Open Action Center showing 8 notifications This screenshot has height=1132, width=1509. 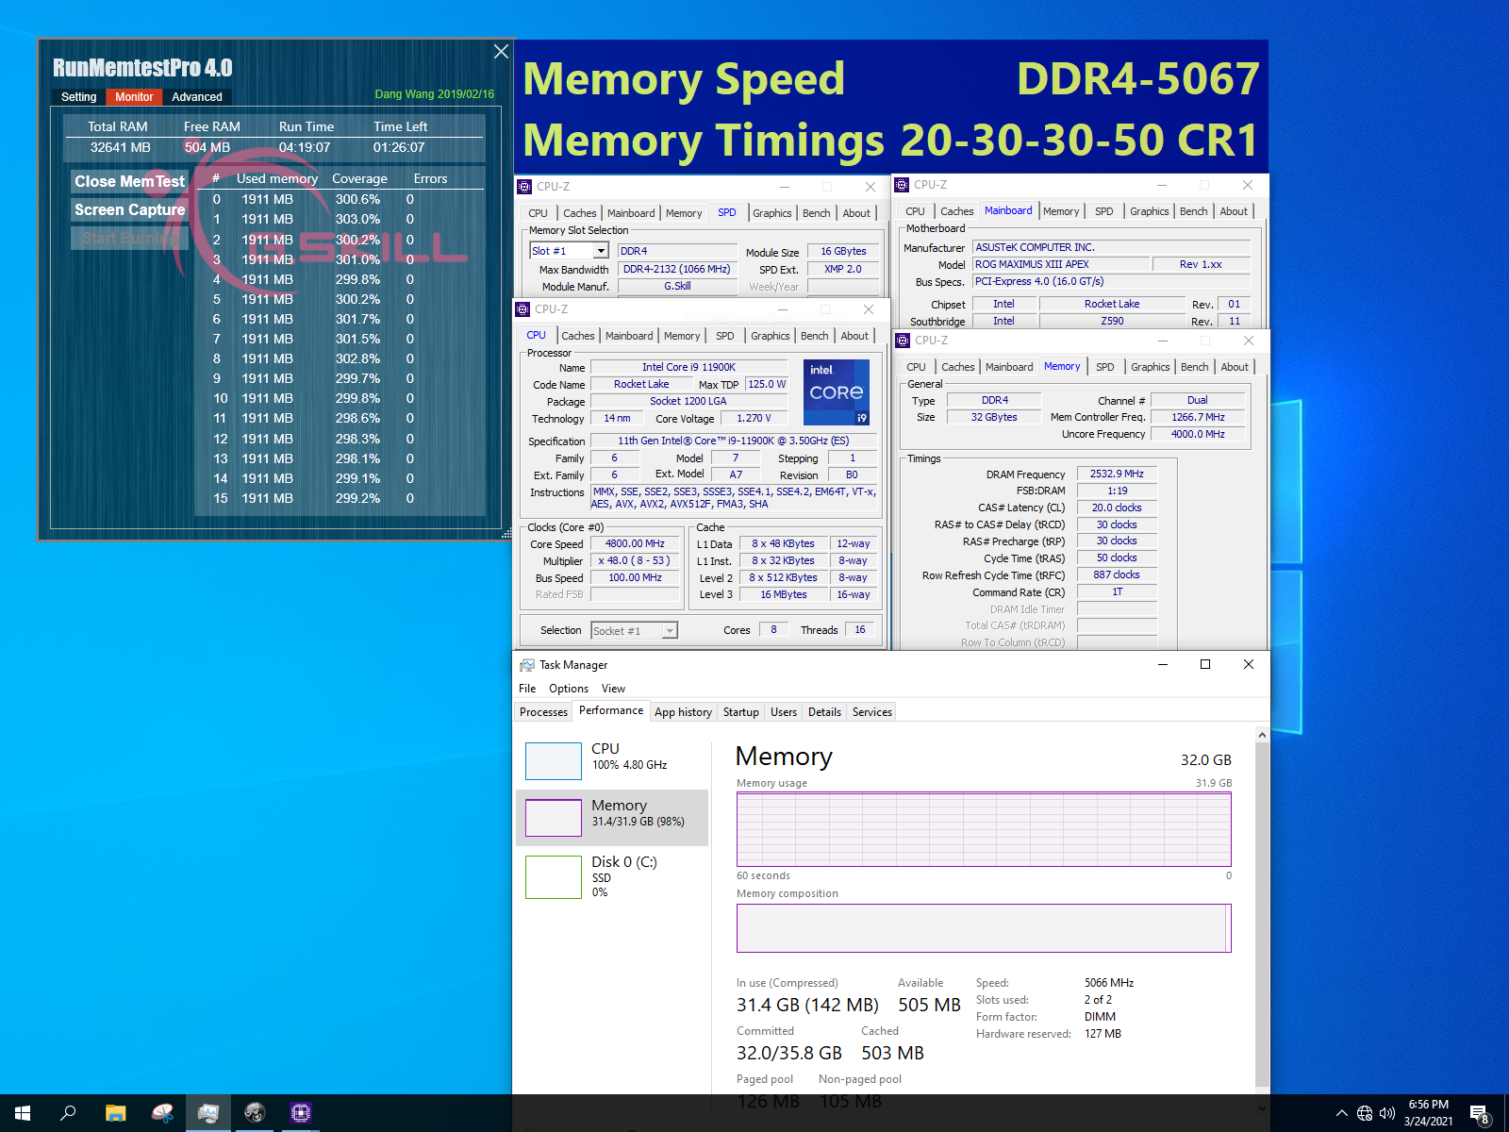tap(1479, 1113)
